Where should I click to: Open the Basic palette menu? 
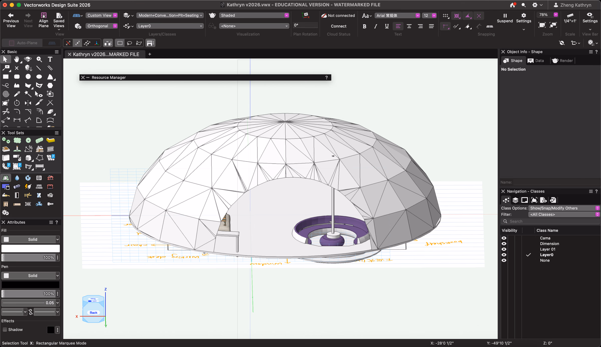pyautogui.click(x=57, y=52)
